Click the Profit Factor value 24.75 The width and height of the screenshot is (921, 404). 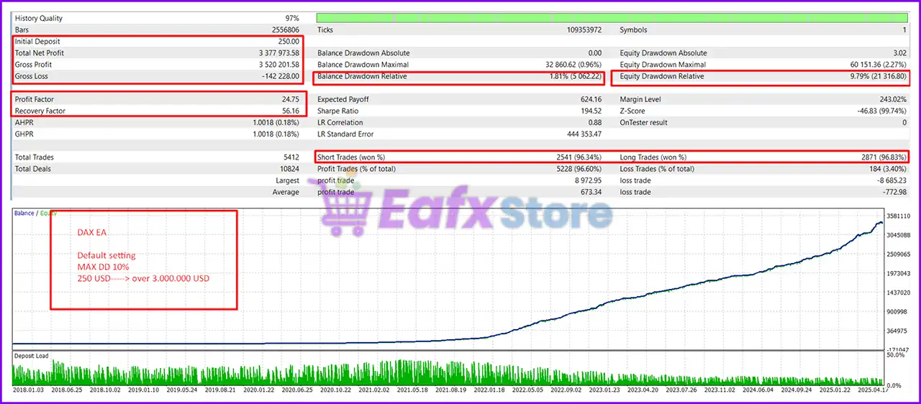pyautogui.click(x=290, y=99)
